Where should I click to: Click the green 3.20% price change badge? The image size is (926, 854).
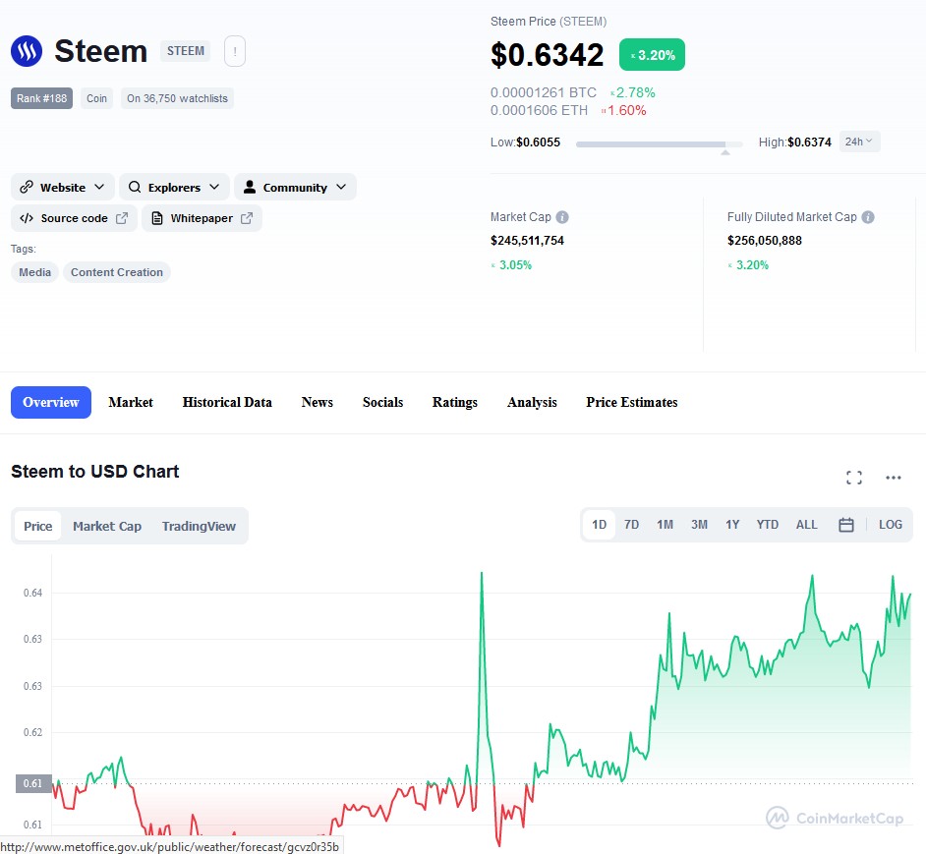tap(652, 55)
